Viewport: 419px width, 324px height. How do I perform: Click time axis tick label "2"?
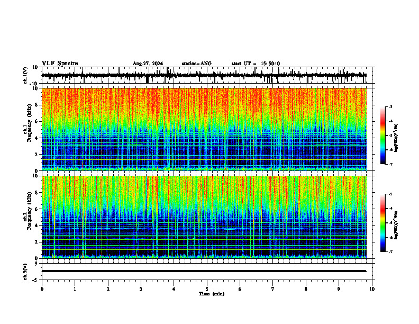(x=108, y=289)
